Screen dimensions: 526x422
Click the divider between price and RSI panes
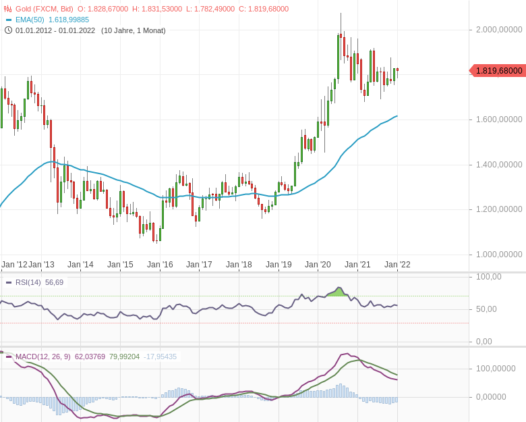(263, 273)
